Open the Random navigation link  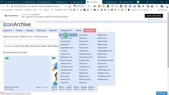coord(53,31)
